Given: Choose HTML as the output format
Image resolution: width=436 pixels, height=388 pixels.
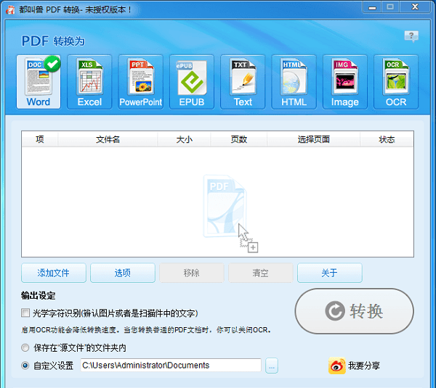Looking at the screenshot, I should 294,82.
